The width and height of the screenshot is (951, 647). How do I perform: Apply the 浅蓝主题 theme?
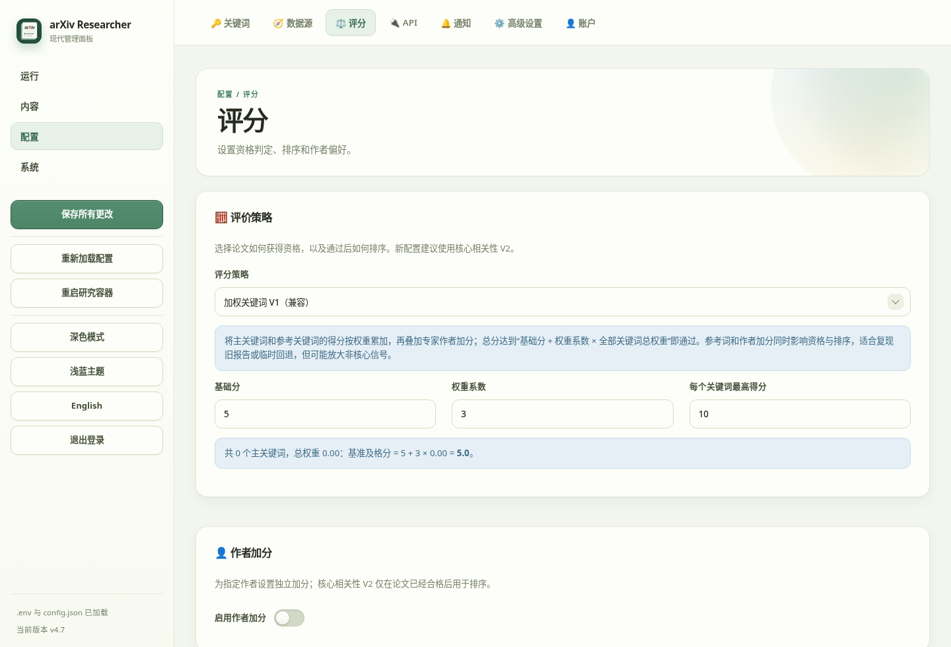click(x=87, y=372)
